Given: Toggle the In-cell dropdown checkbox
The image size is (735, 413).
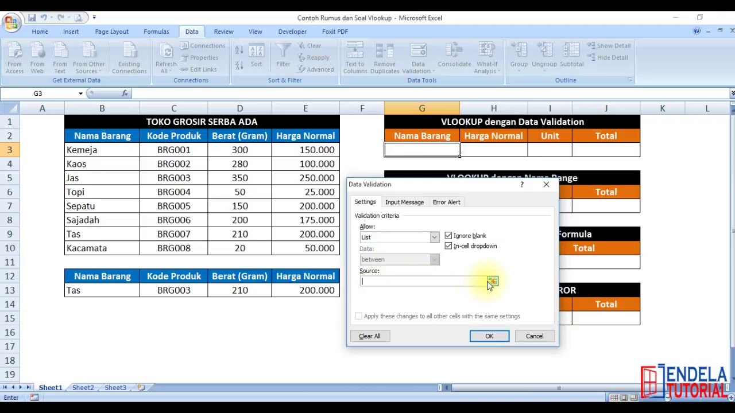Looking at the screenshot, I should (448, 246).
